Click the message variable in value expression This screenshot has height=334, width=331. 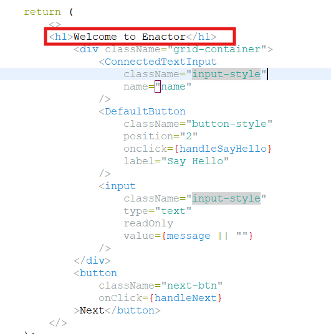click(x=188, y=236)
